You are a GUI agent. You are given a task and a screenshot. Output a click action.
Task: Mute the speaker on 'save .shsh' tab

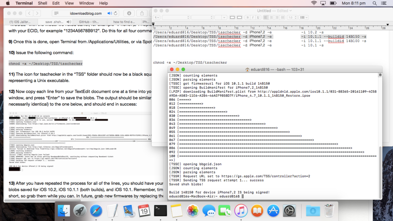tap(69, 22)
